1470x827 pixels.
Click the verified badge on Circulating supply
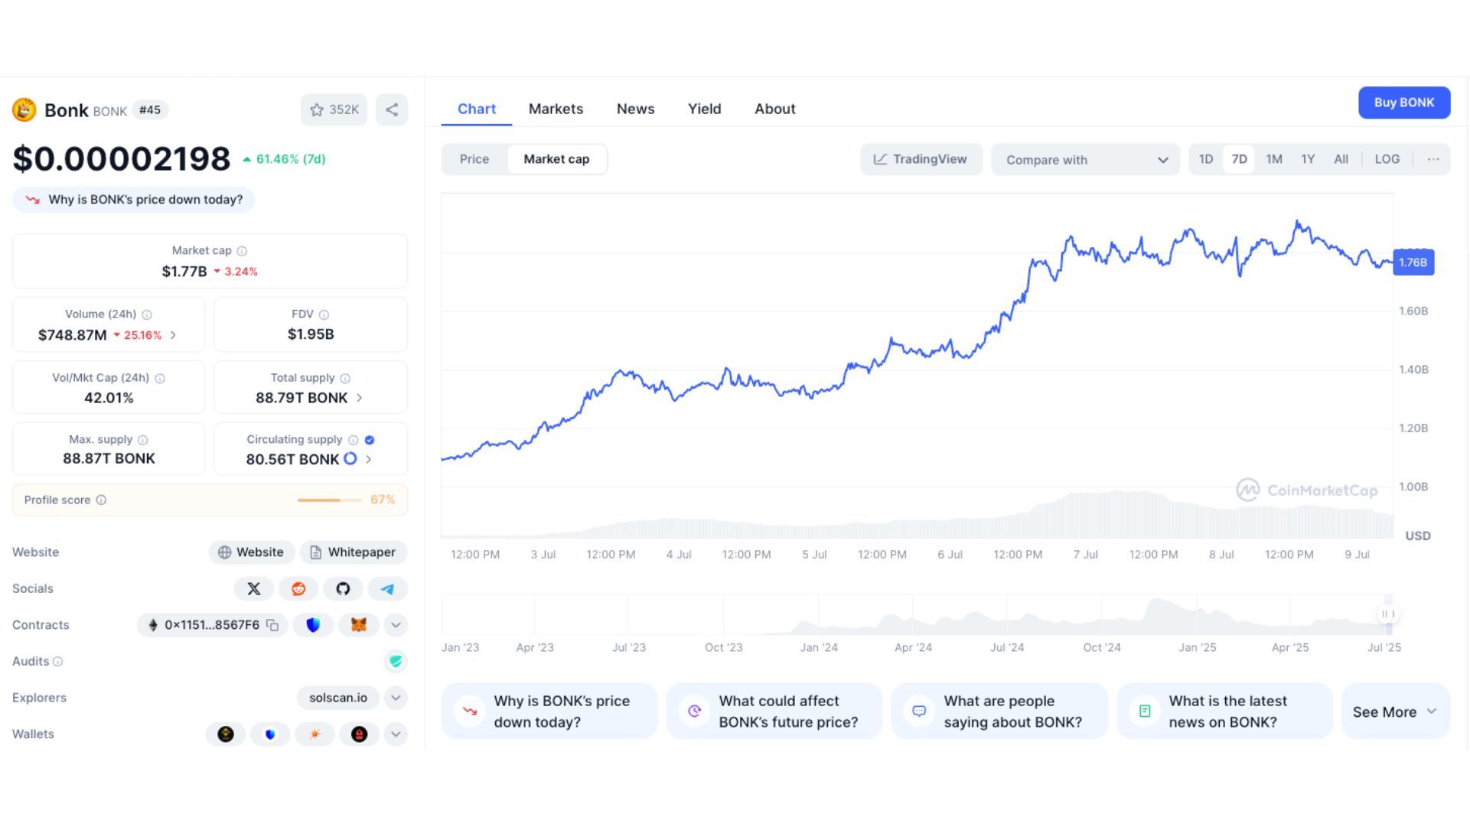pos(370,440)
